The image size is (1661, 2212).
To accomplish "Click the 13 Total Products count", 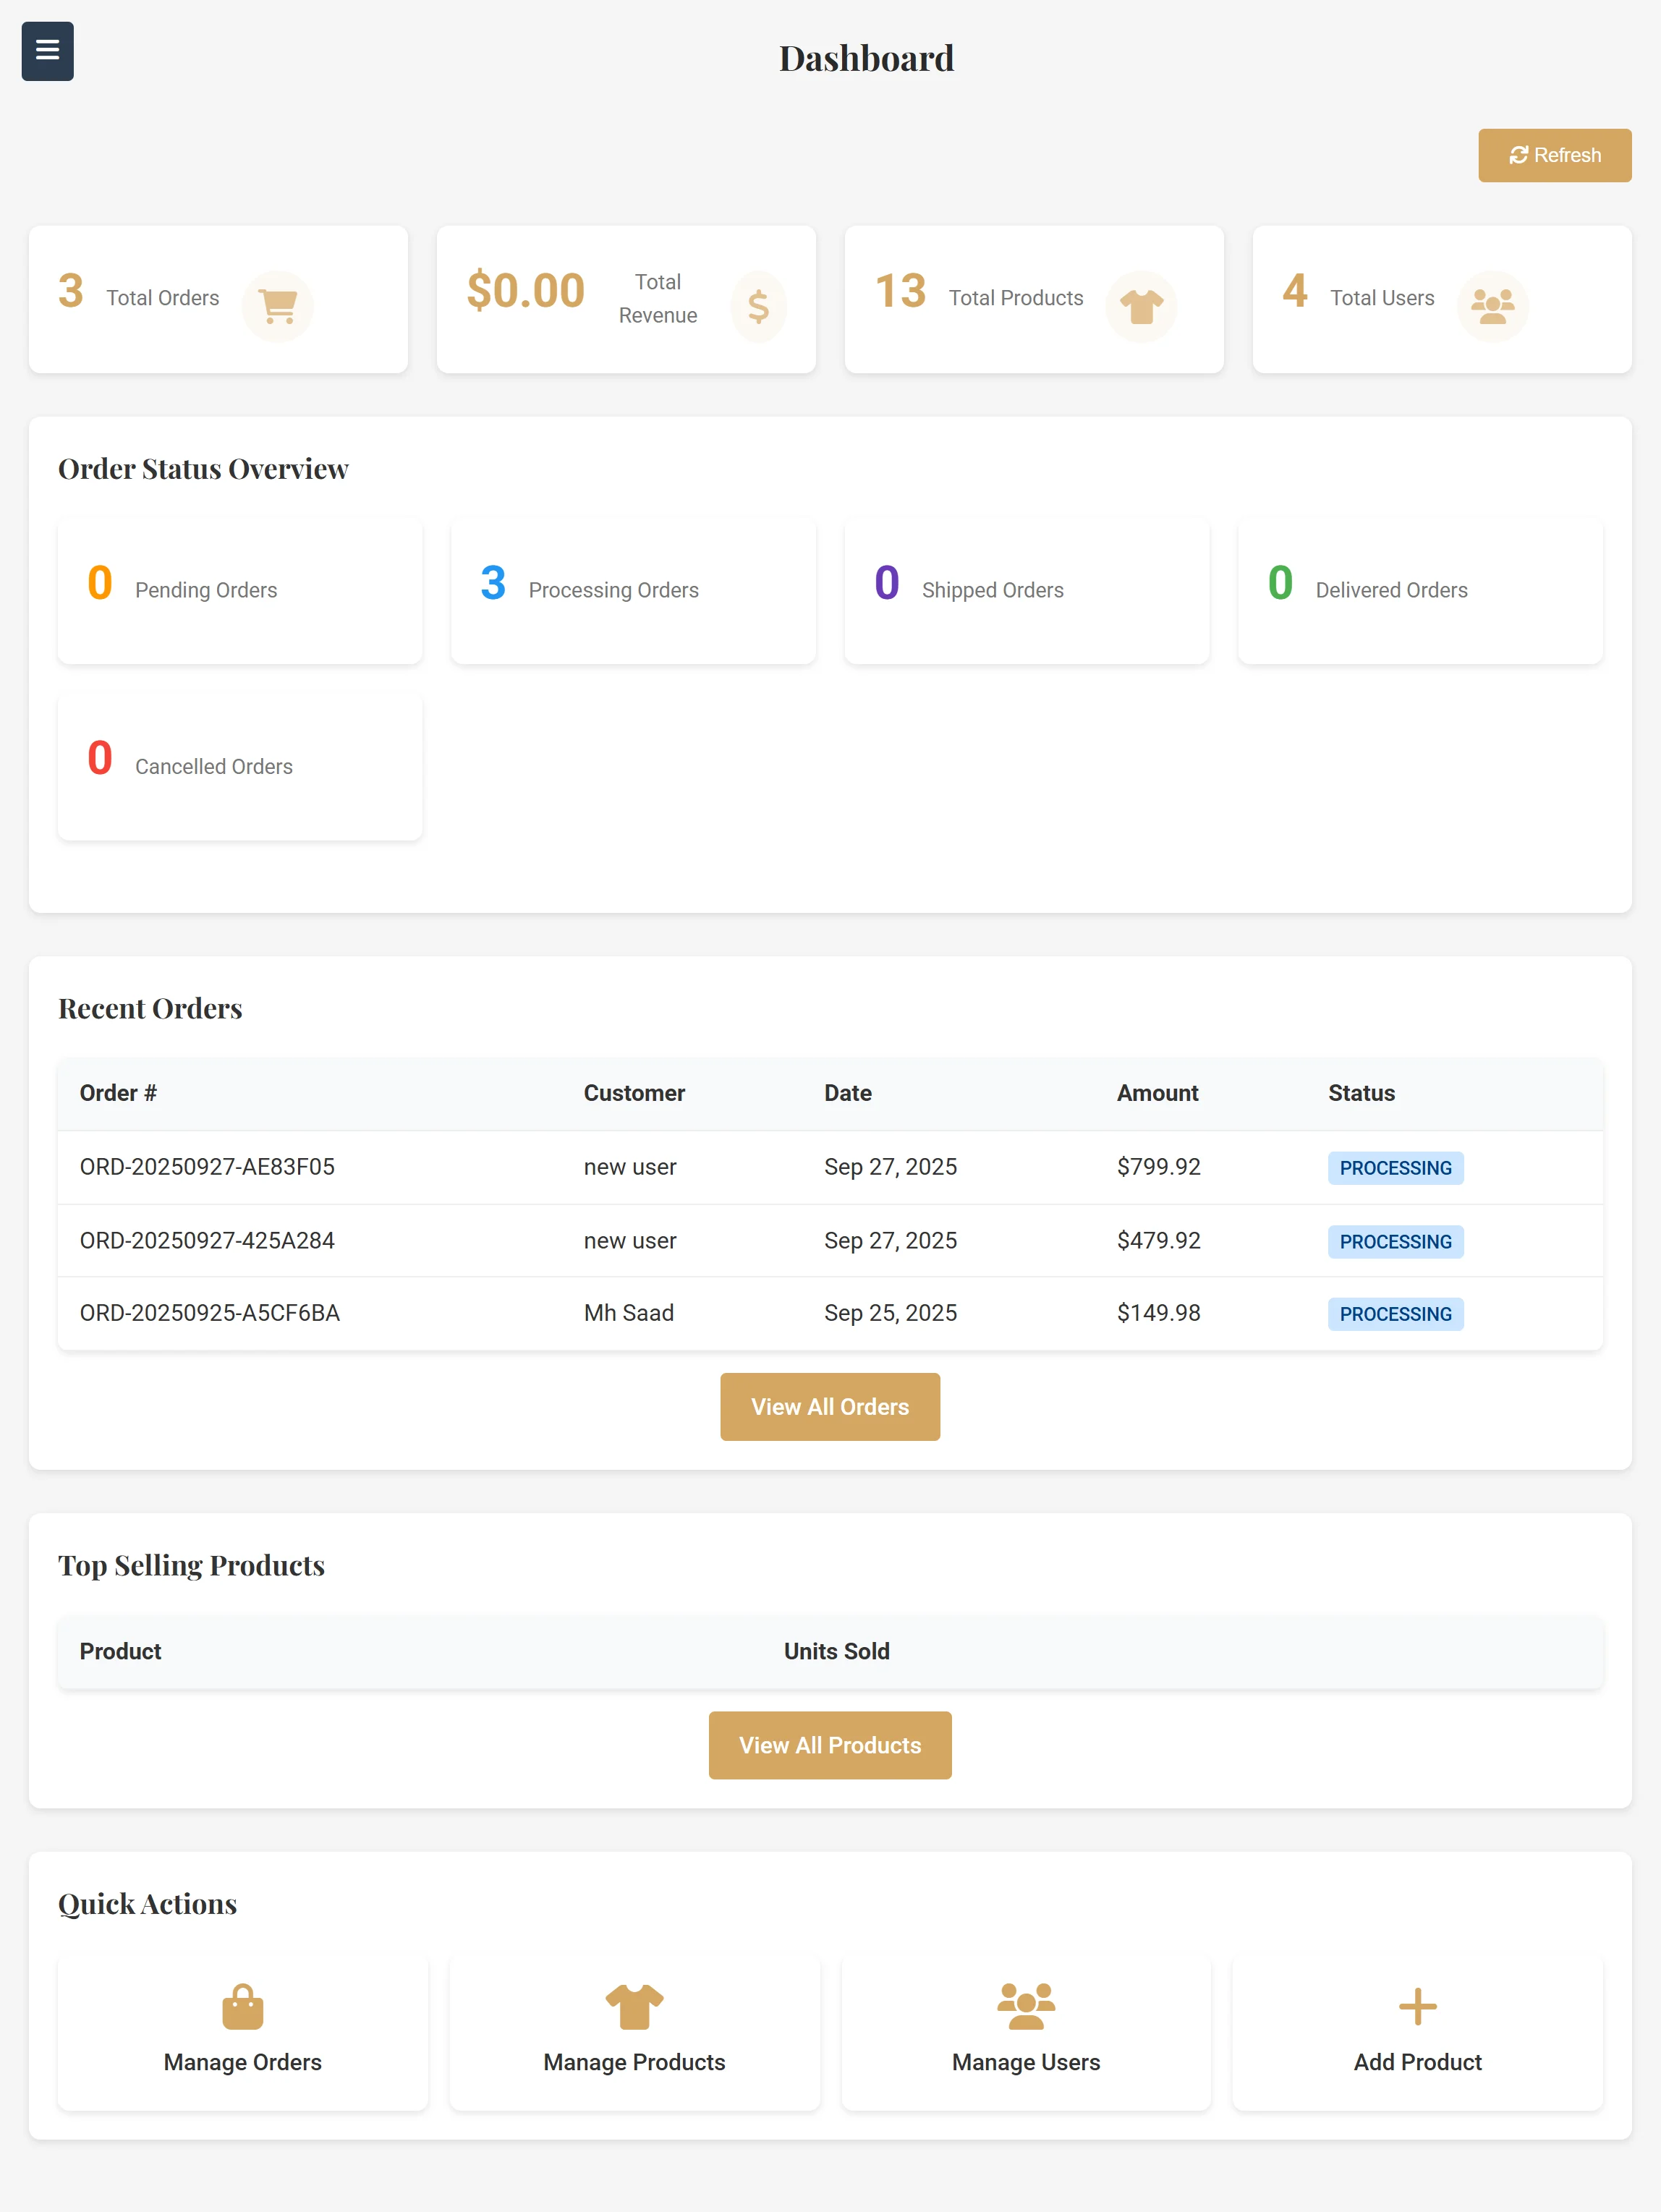I will [900, 291].
